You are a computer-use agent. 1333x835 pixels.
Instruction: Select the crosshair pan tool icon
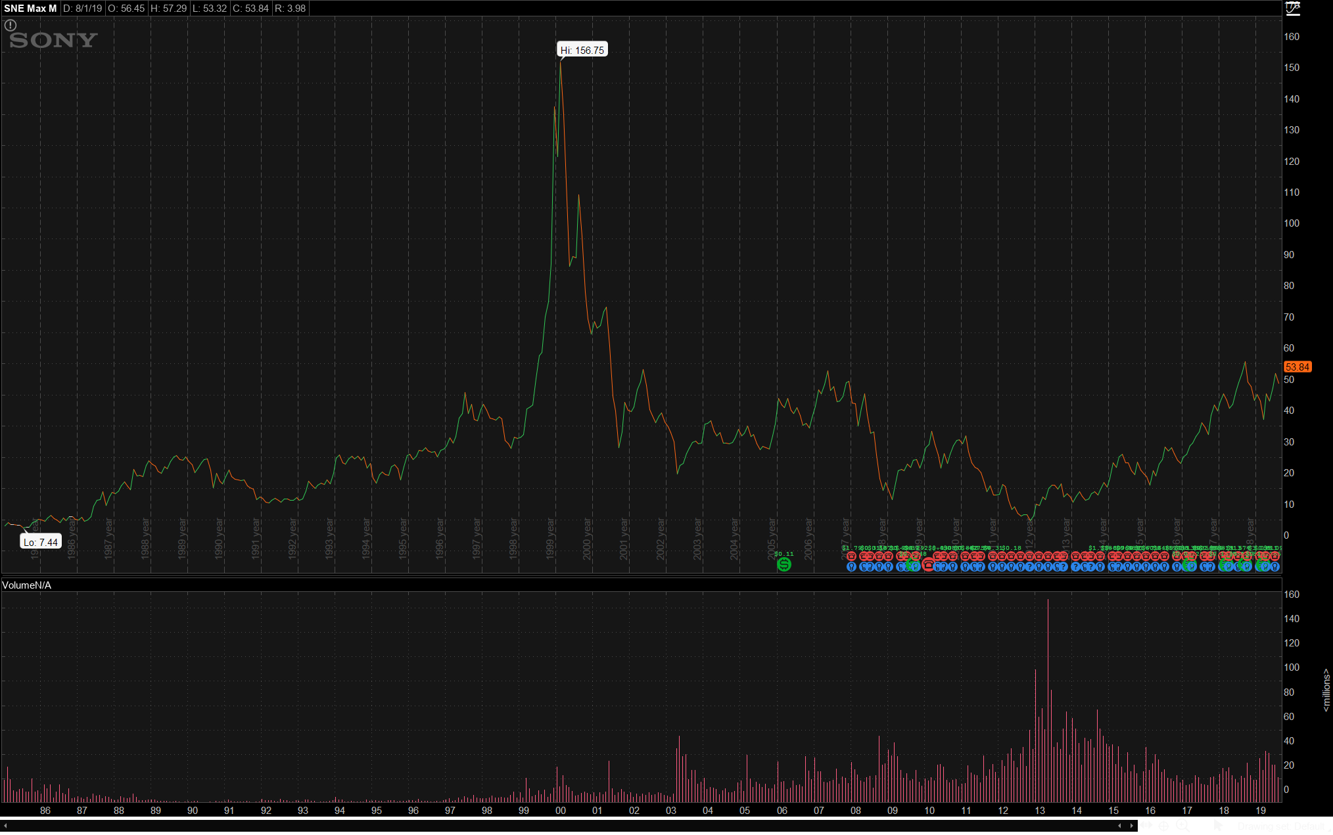(1163, 826)
